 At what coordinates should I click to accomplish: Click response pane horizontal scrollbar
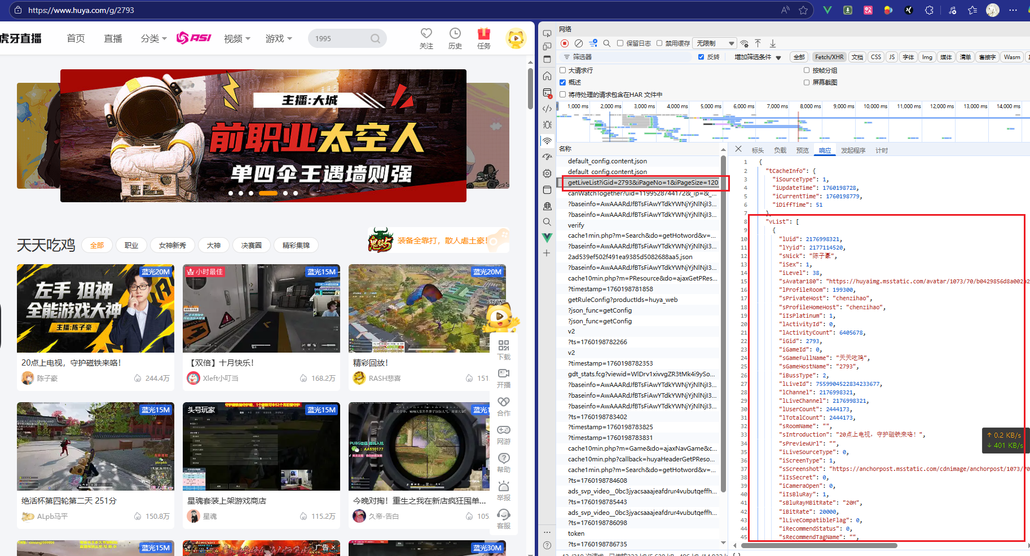pos(818,545)
